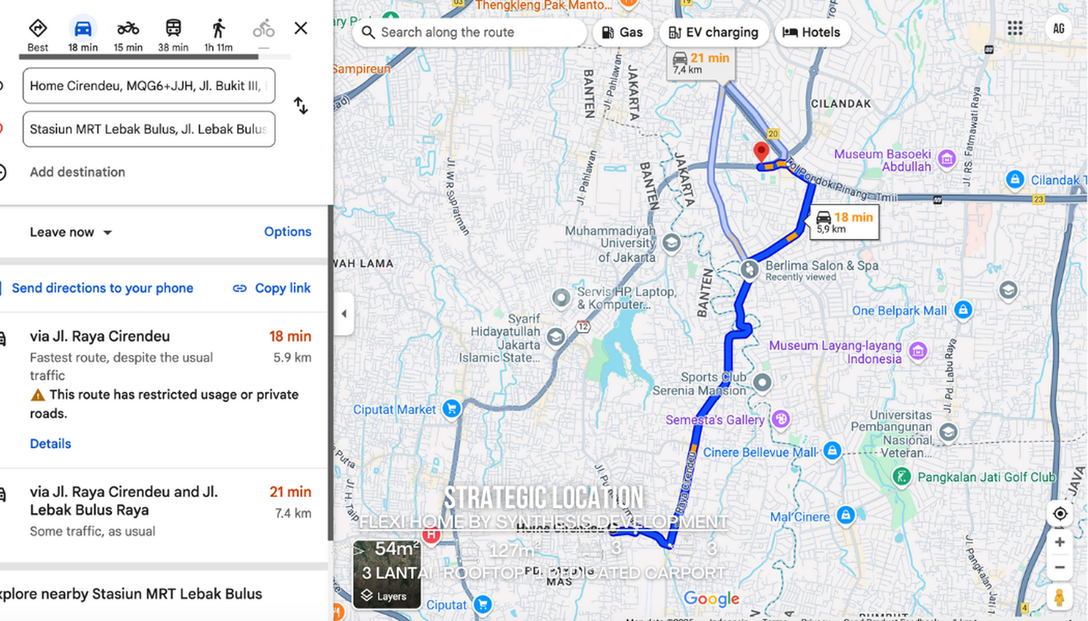Click the Search along the route box
This screenshot has width=1088, height=621.
pos(470,32)
